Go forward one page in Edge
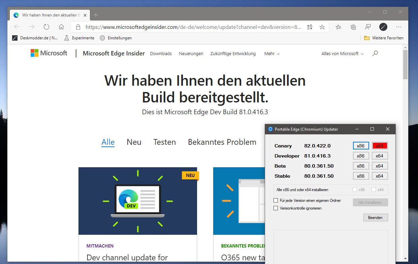418x264 pixels. (x=32, y=27)
